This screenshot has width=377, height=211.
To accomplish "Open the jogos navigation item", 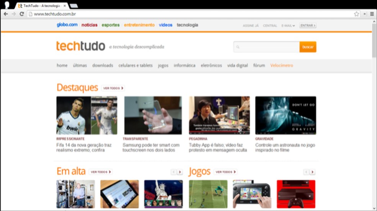I will [x=163, y=65].
